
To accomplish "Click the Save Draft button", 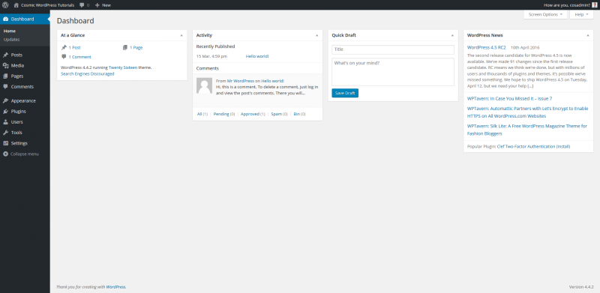I will coord(345,94).
